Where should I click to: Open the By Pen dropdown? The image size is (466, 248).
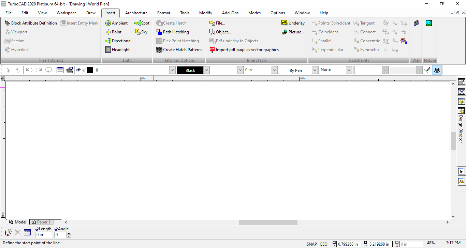(315, 70)
